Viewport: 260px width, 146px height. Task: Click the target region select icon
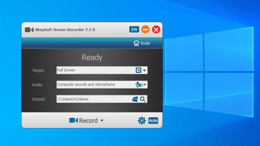tap(138, 70)
